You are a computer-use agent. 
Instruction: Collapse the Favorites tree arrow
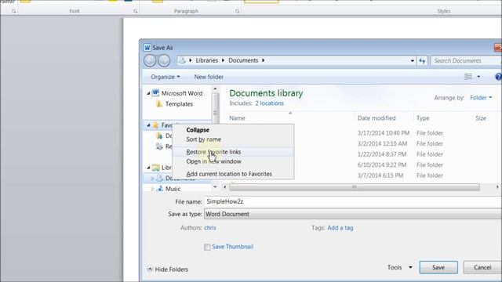coord(148,125)
